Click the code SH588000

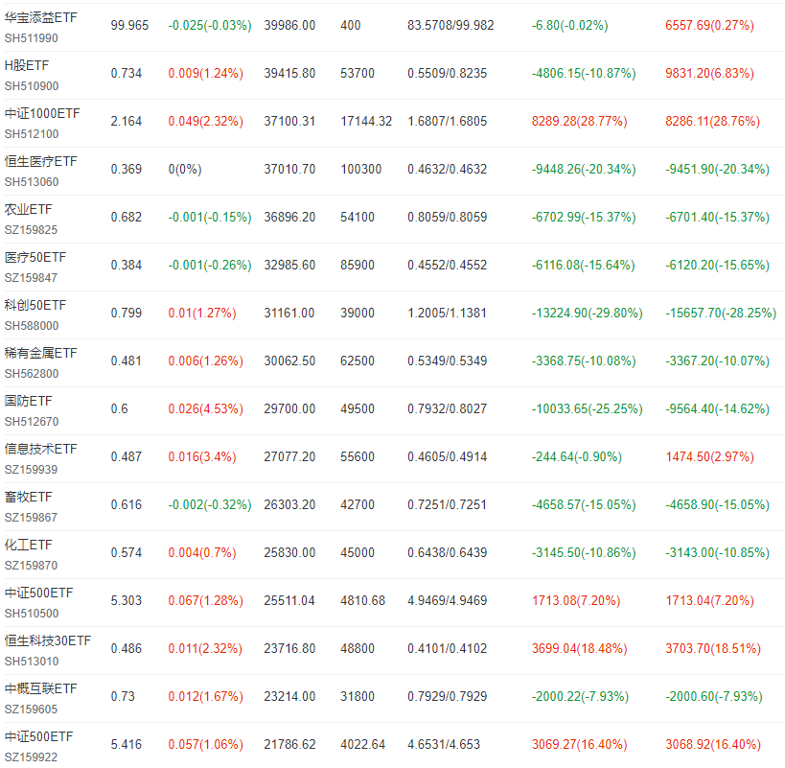coord(32,326)
